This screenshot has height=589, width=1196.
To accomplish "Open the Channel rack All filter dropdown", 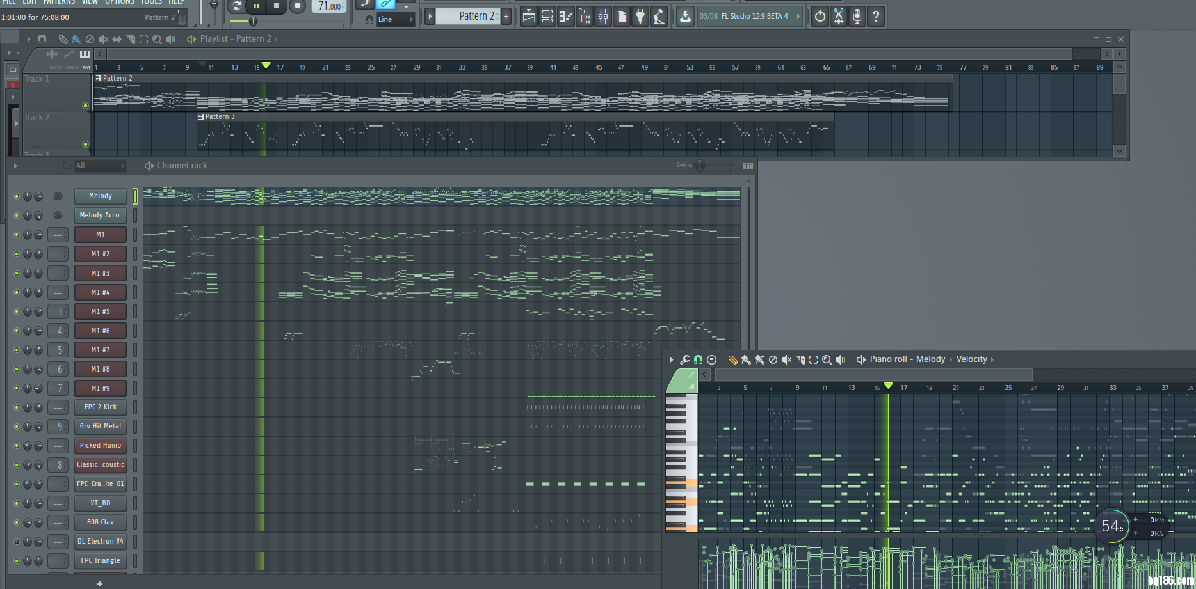I will pyautogui.click(x=100, y=166).
